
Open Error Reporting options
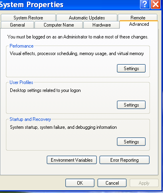125,160
